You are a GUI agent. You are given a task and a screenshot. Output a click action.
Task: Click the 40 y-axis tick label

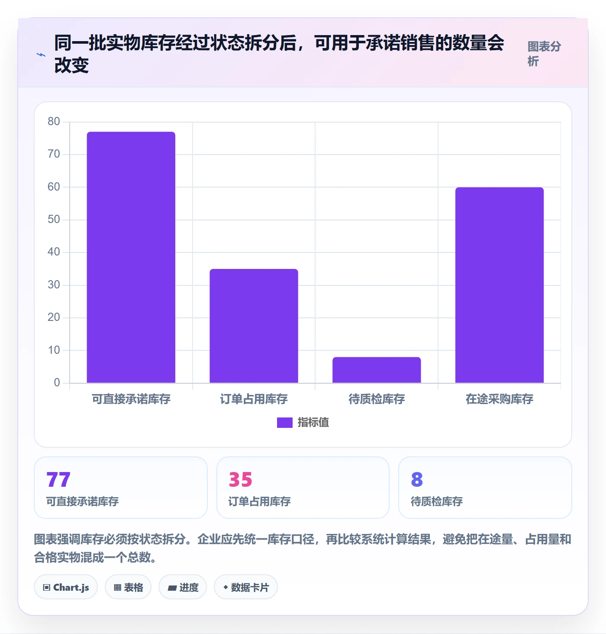click(54, 252)
